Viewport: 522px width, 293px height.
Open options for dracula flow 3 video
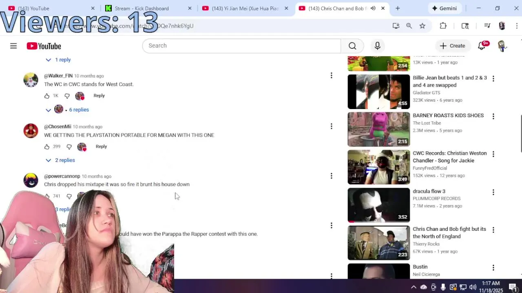coord(493,192)
